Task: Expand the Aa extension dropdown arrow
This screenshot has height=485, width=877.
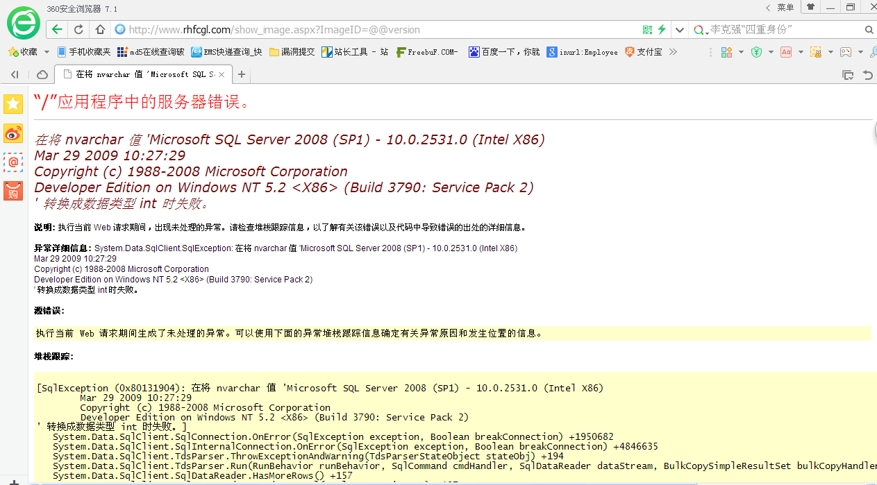Action: [x=801, y=52]
